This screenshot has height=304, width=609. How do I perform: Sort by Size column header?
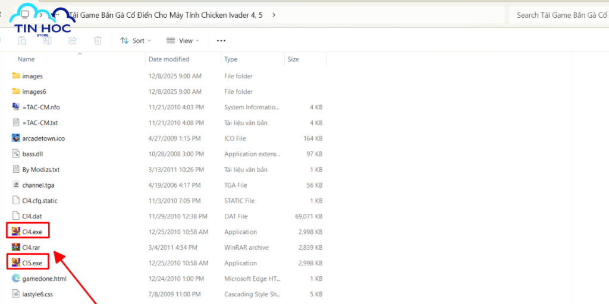coord(293,59)
